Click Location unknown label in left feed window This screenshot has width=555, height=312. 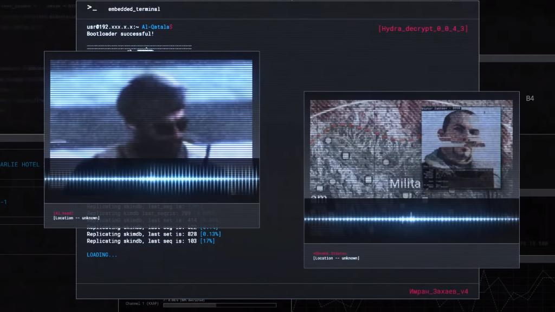[x=76, y=218]
